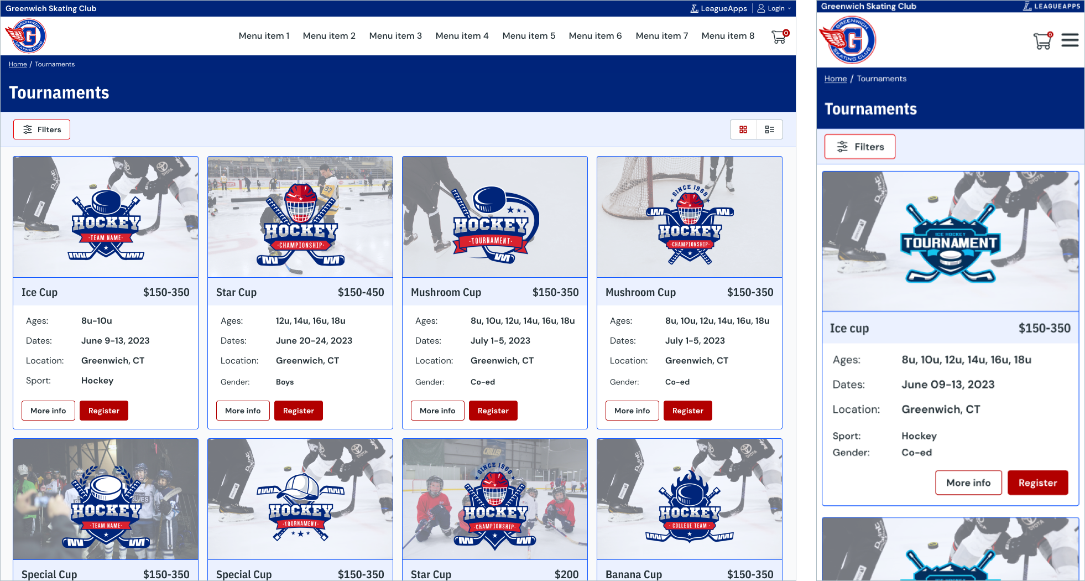The image size is (1085, 581).
Task: Click More info on Star Cup $150-450 card
Action: click(x=243, y=411)
